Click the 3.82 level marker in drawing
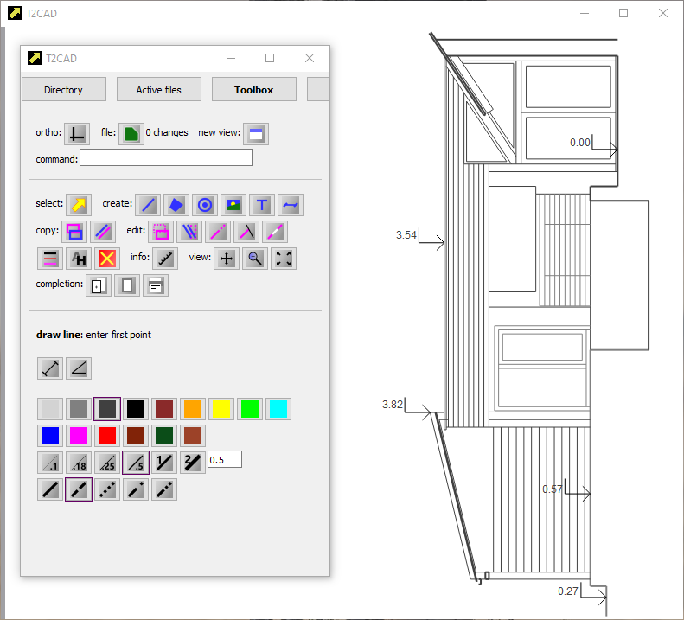Viewport: 684px width, 620px height. click(406, 407)
